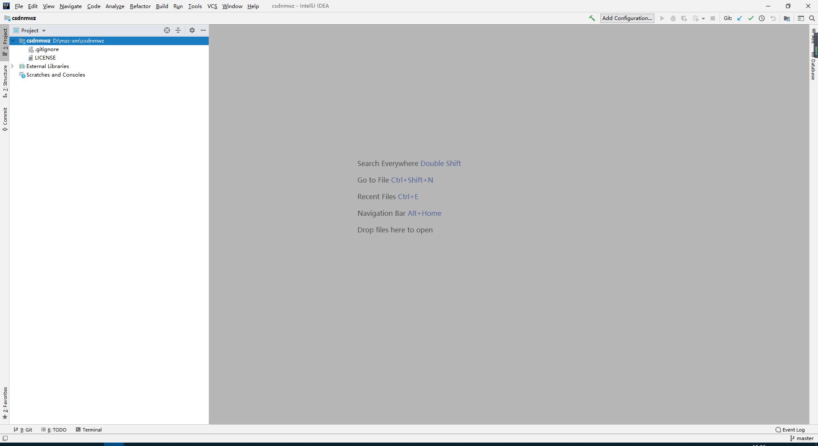This screenshot has height=446, width=818.
Task: Select the csdnmwz project root row
Action: click(109, 41)
